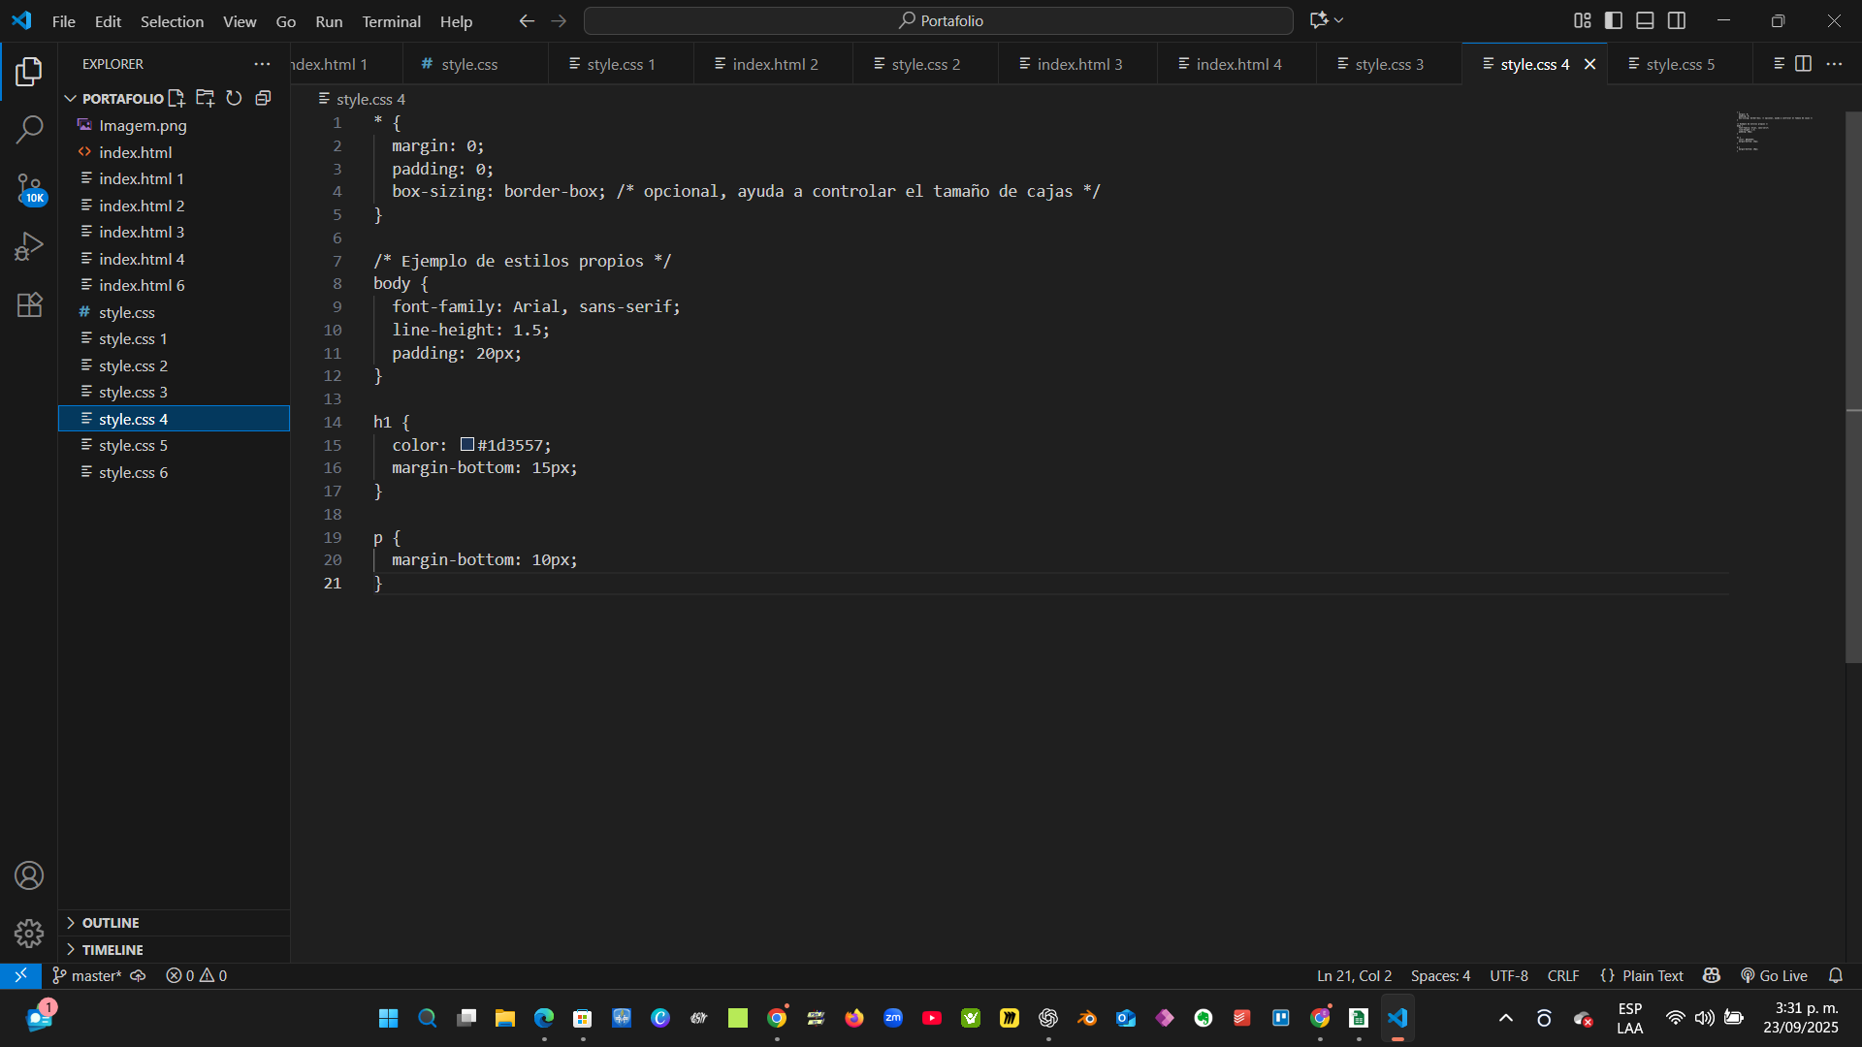Split the editor to the right
The height and width of the screenshot is (1047, 1862).
[1803, 64]
